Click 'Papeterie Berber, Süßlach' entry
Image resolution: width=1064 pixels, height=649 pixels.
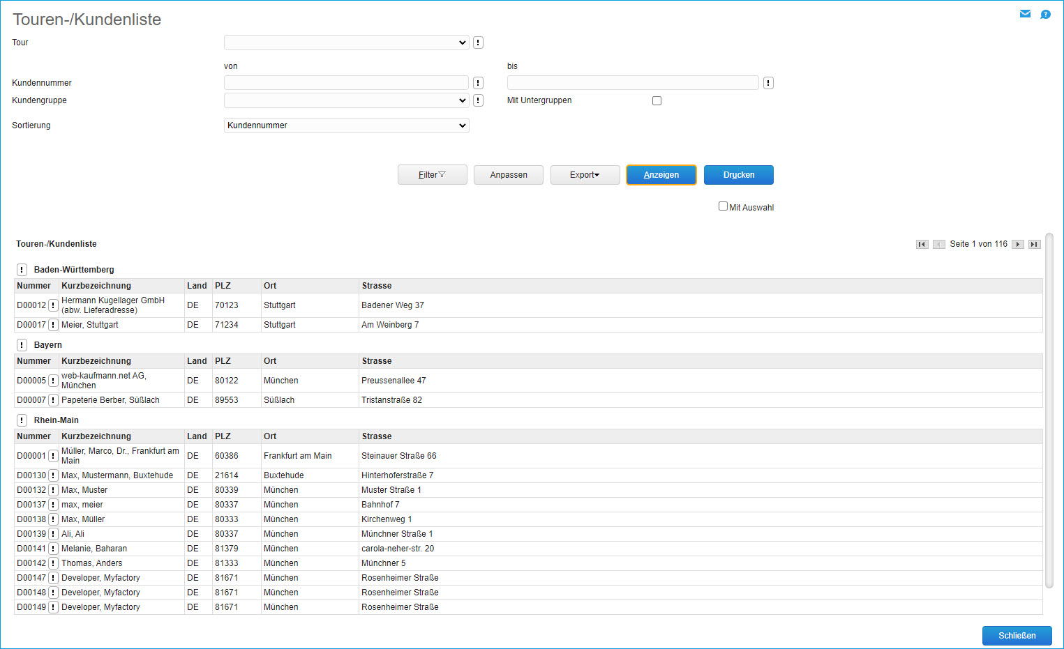pos(110,400)
